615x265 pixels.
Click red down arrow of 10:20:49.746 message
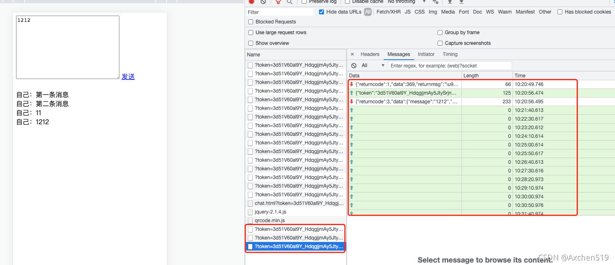tap(352, 84)
